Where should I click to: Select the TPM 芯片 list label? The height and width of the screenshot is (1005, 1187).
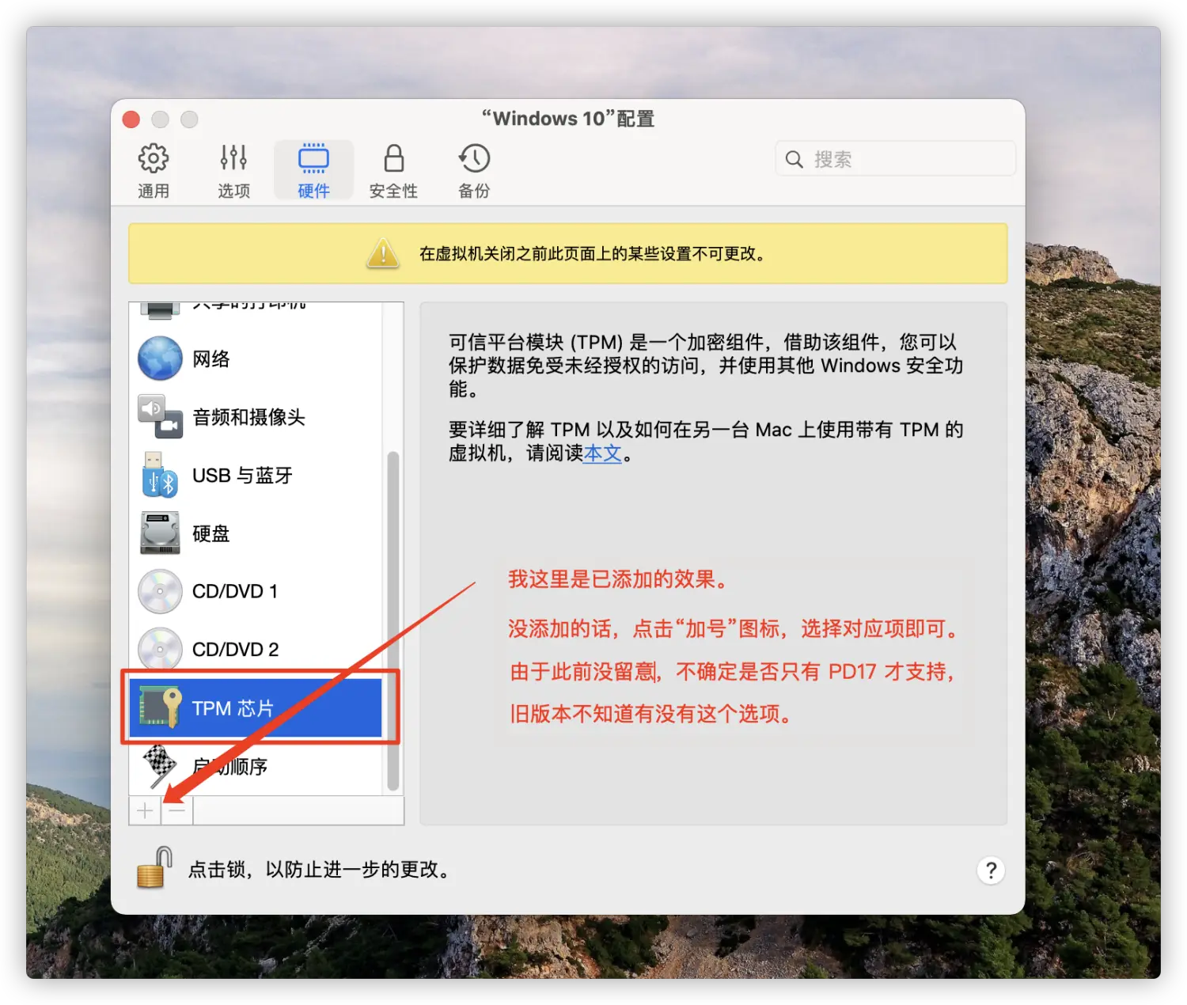point(233,708)
